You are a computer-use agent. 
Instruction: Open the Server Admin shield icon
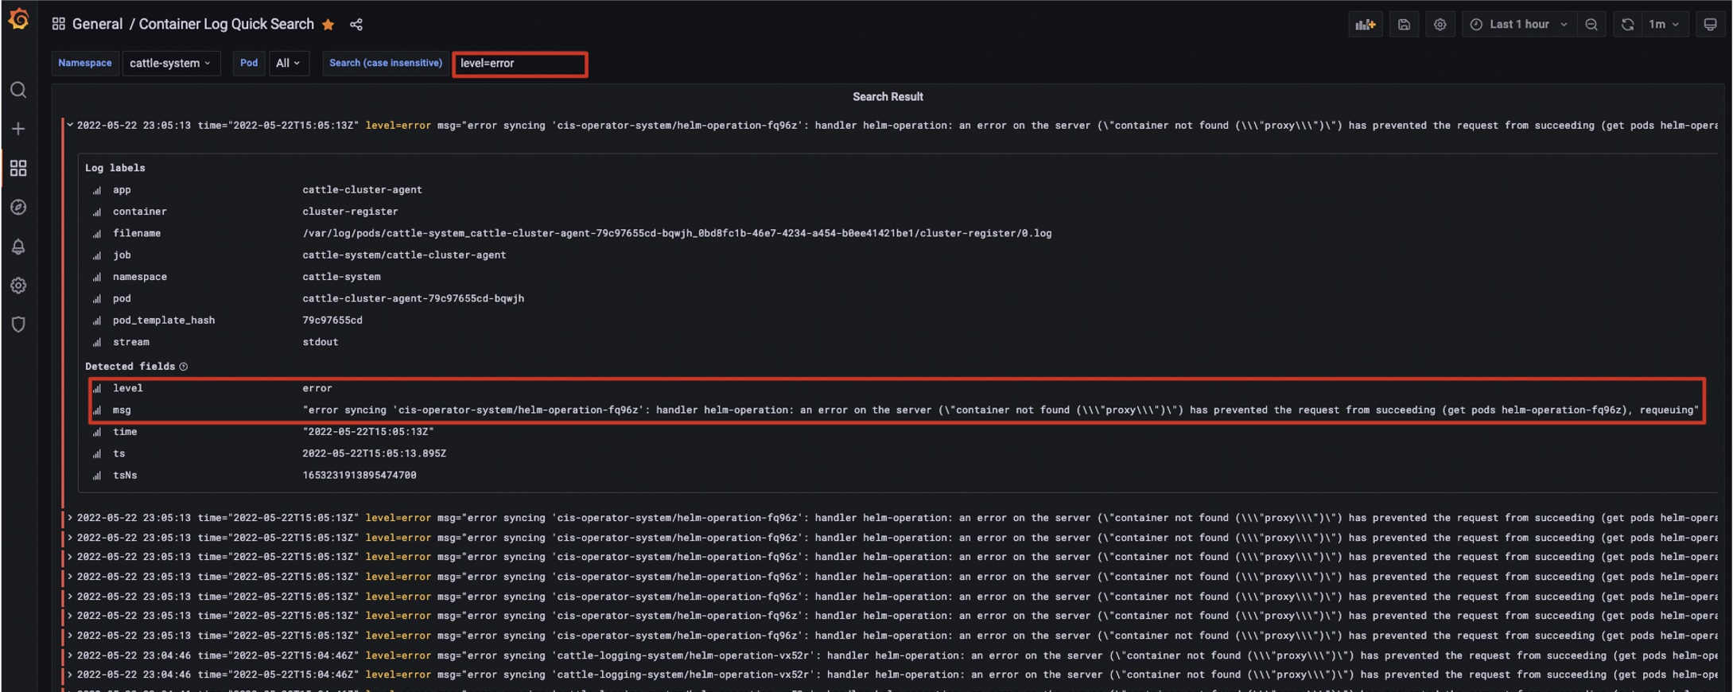[x=18, y=325]
